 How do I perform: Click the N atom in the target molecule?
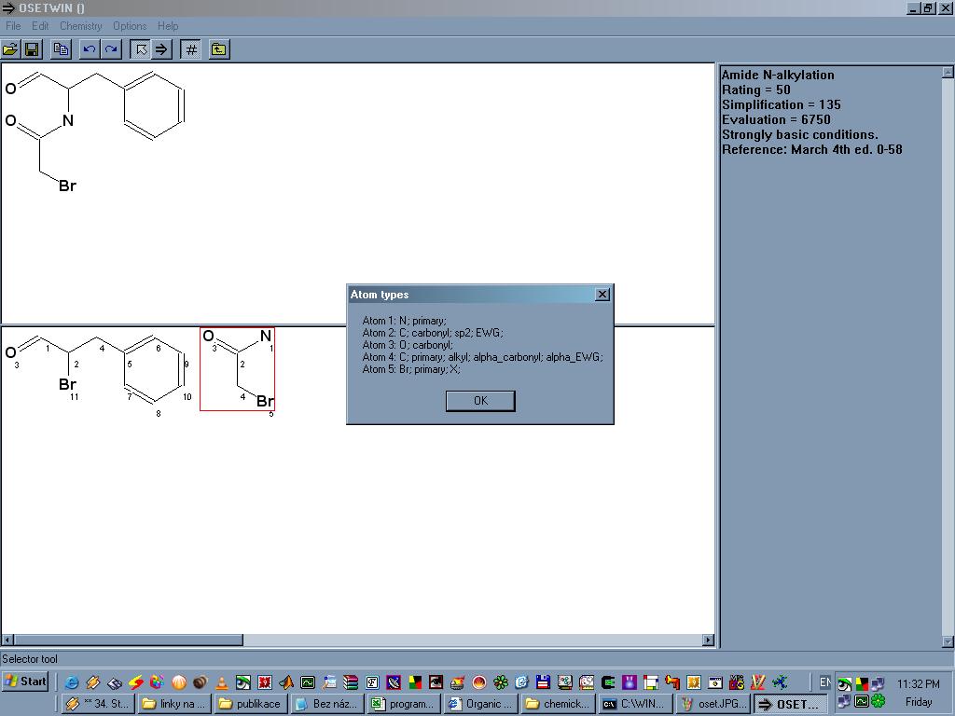[x=67, y=120]
